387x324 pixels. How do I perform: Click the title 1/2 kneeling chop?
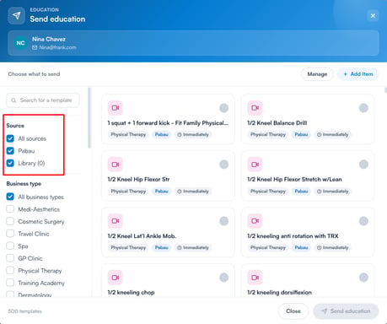131,293
